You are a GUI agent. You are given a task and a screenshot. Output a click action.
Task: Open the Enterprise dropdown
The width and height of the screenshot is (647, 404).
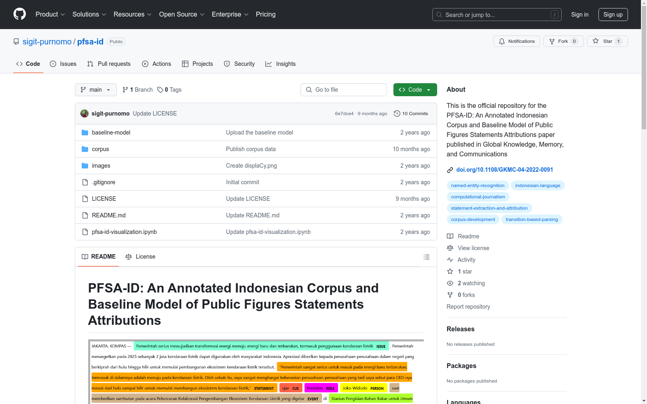pyautogui.click(x=230, y=14)
